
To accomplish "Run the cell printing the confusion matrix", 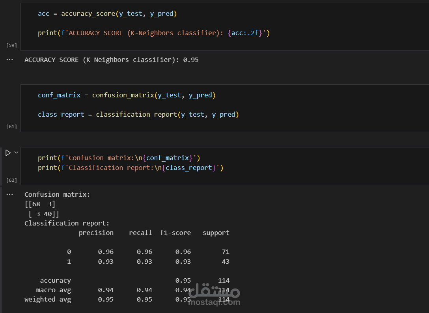I will click(x=8, y=153).
